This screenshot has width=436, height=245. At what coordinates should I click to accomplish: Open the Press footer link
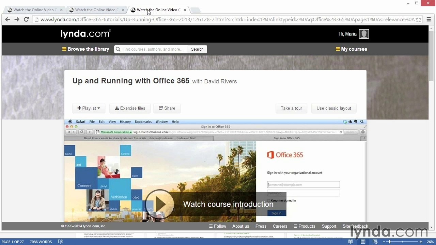pyautogui.click(x=261, y=226)
